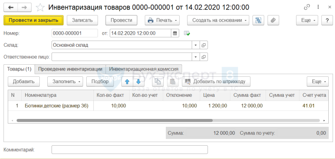Image resolution: width=335 pixels, height=159 pixels.
Task: Click the back navigation arrow
Action: pos(11,8)
